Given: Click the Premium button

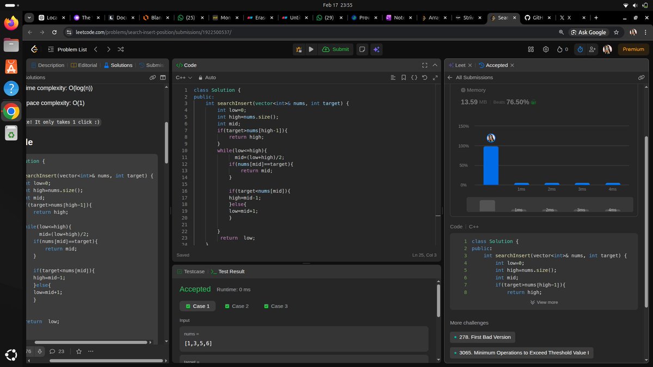Looking at the screenshot, I should click(x=633, y=49).
